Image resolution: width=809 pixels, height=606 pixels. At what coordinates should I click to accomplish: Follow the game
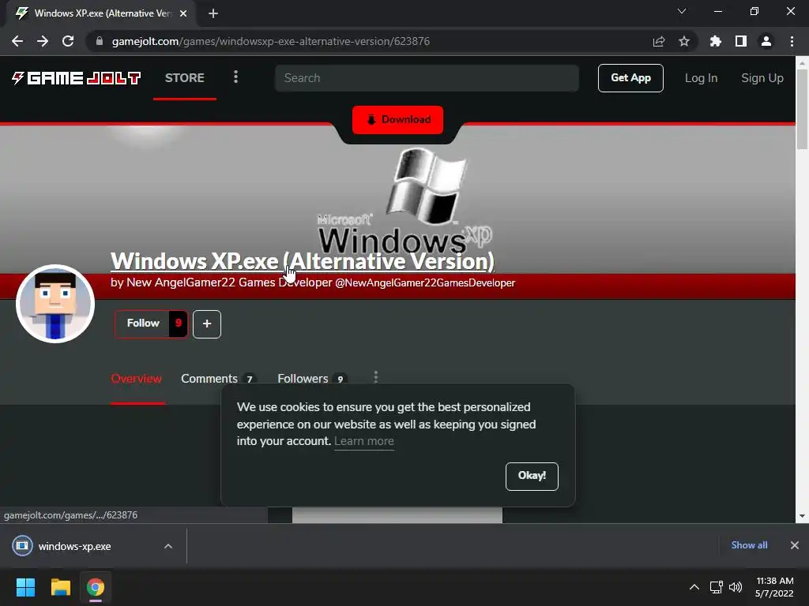(x=143, y=324)
